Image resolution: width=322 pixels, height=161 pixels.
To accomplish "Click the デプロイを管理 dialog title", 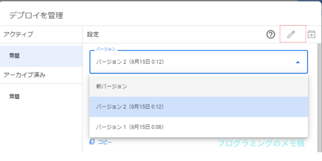I will pos(36,16).
